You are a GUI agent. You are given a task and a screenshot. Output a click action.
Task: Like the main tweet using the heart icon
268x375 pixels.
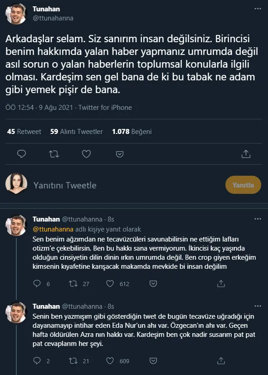coord(87,154)
